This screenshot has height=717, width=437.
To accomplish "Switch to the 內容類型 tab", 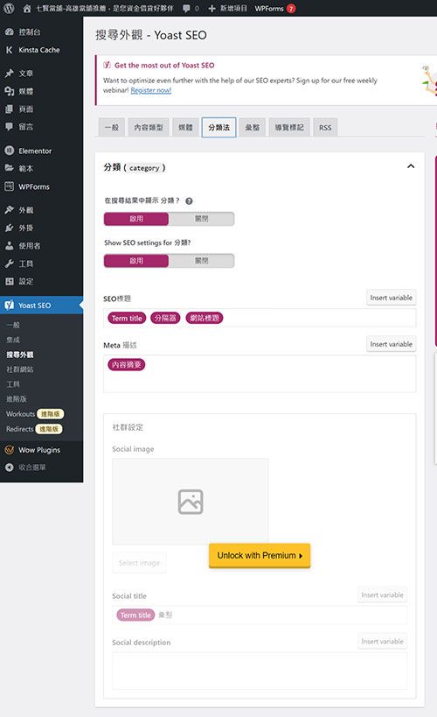I will (x=149, y=127).
